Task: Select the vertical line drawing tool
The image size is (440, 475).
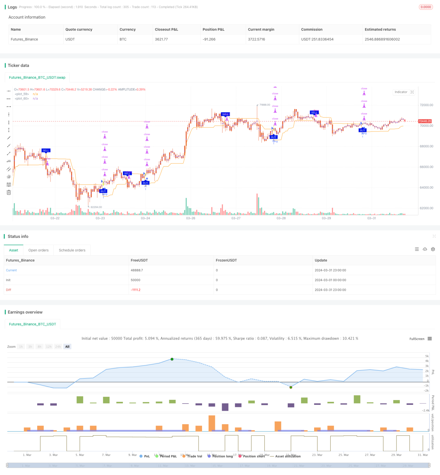Action: coord(9,115)
